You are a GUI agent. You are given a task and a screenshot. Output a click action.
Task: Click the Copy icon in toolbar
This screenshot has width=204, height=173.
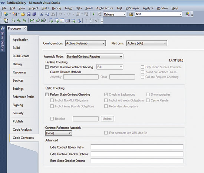(x=47, y=14)
